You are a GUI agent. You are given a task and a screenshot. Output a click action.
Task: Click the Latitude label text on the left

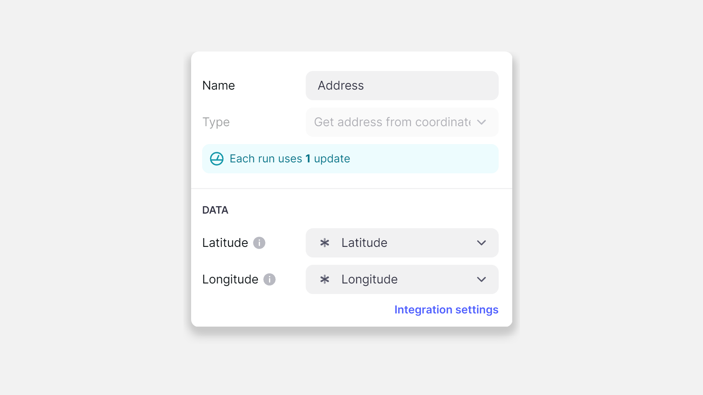[x=225, y=243]
